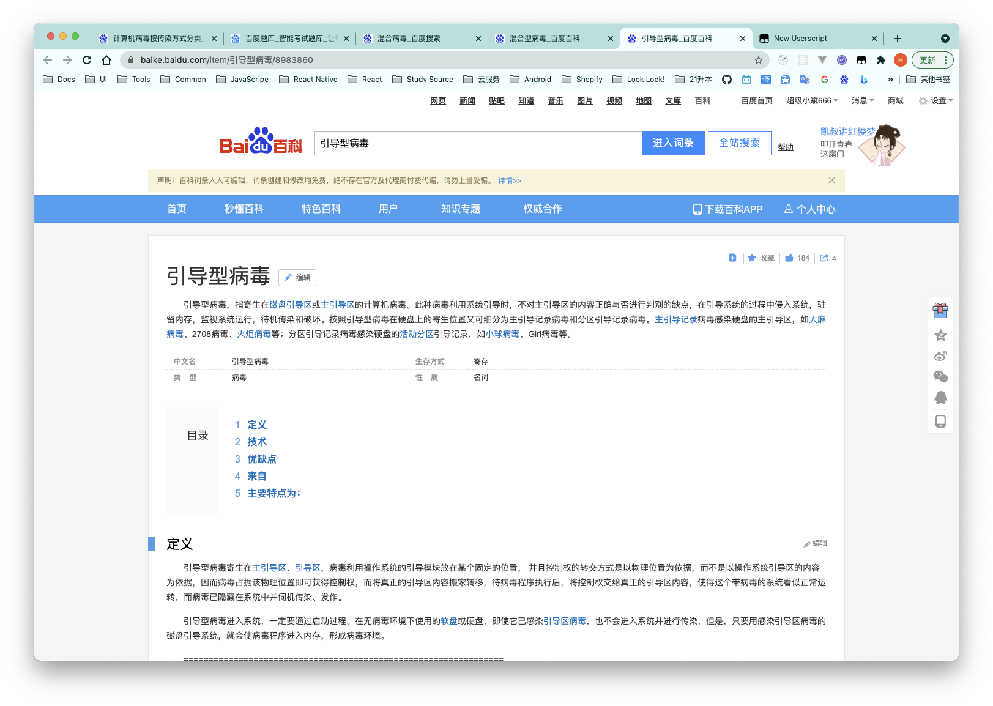Open the 小球病毒 link
The image size is (993, 706).
tap(502, 334)
